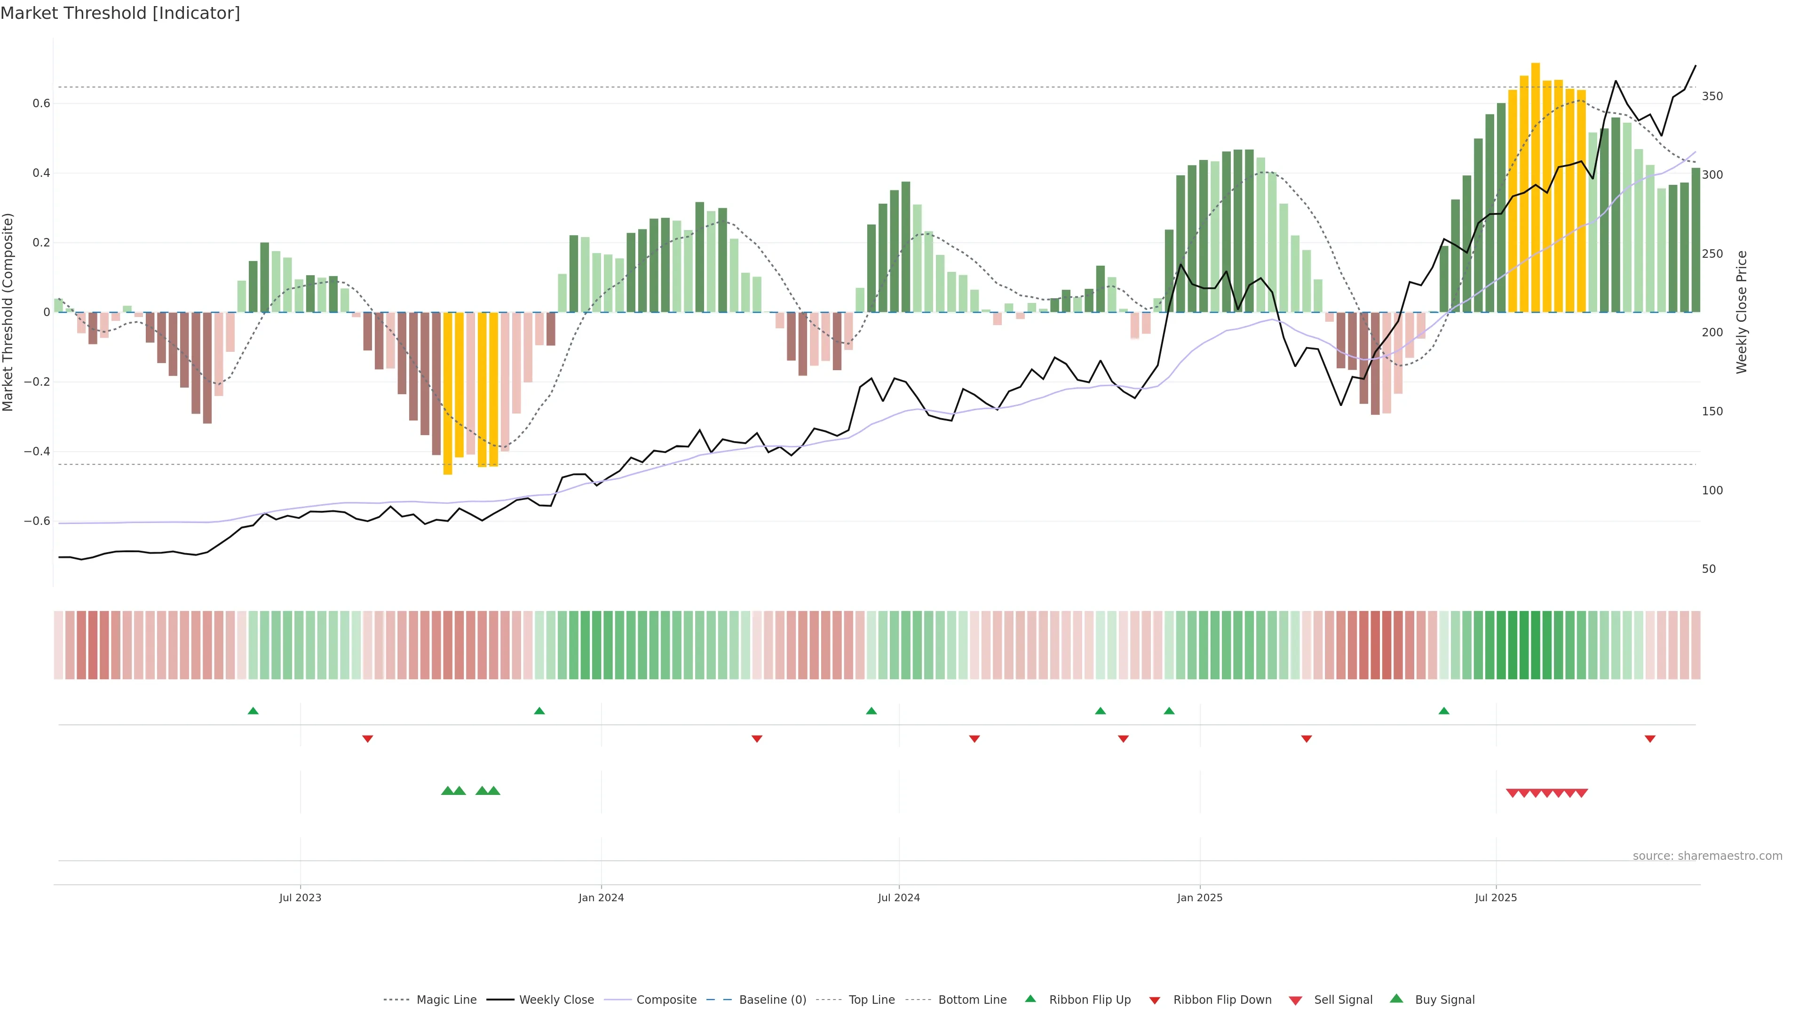Click the Buy Signal legend icon

point(1396,999)
